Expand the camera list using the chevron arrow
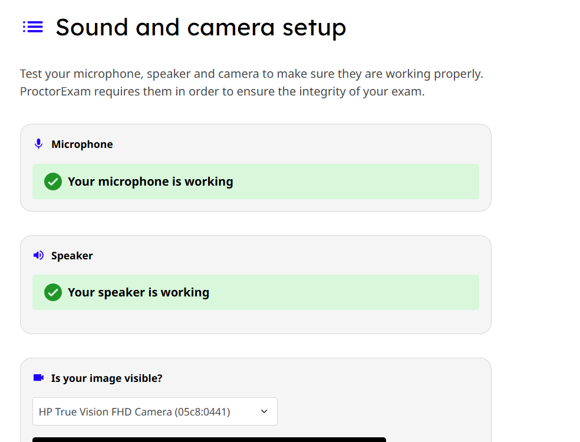580x442 pixels. [264, 411]
